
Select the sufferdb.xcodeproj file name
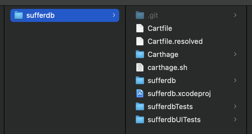coord(179,93)
